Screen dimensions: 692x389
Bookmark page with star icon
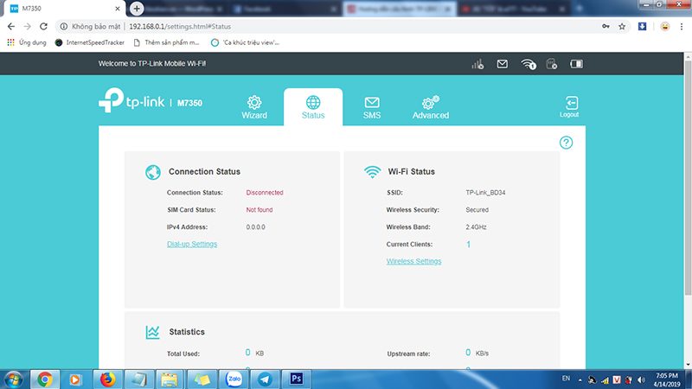(x=622, y=27)
